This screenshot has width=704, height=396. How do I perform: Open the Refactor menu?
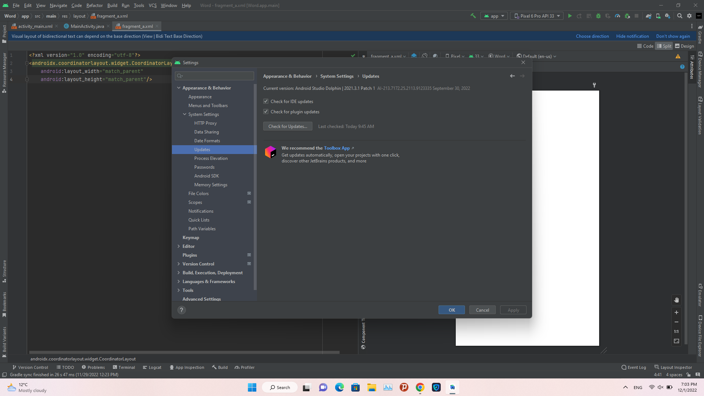pos(95,5)
